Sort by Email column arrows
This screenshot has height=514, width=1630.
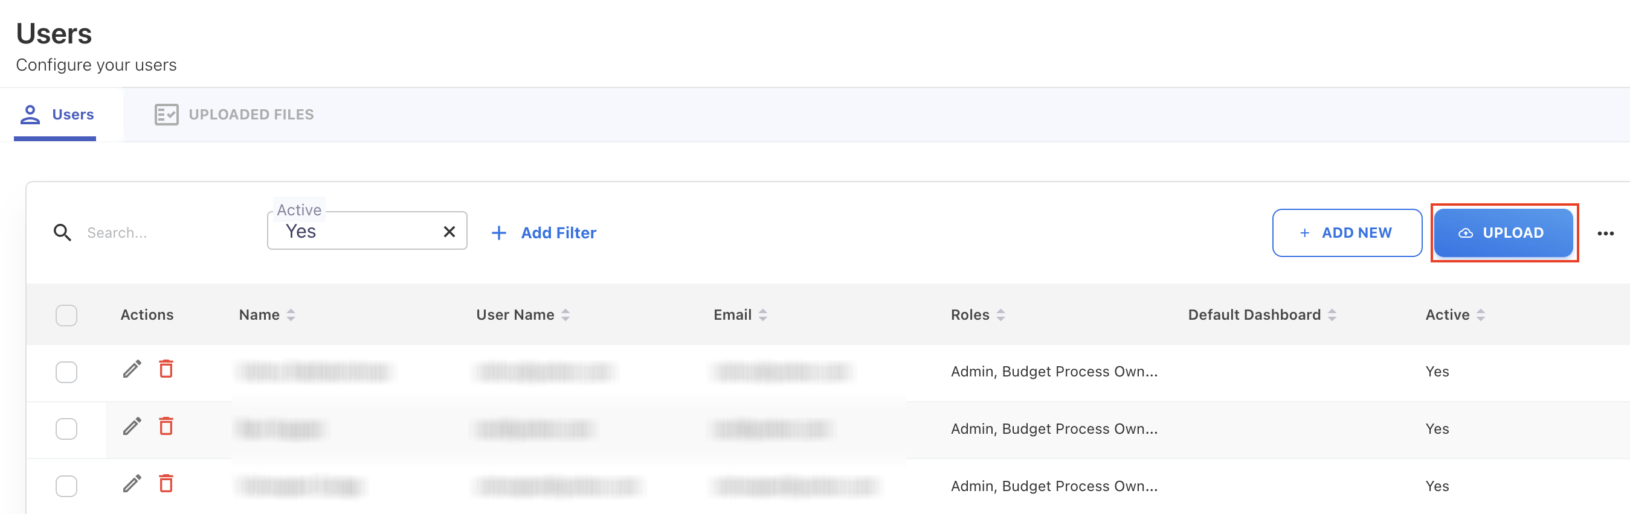click(x=763, y=315)
